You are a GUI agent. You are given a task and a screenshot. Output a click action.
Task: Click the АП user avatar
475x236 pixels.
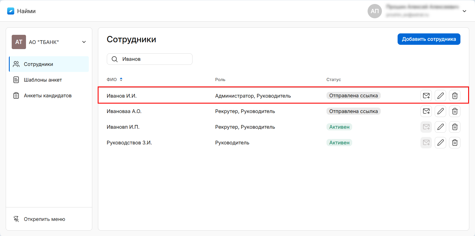click(x=374, y=11)
